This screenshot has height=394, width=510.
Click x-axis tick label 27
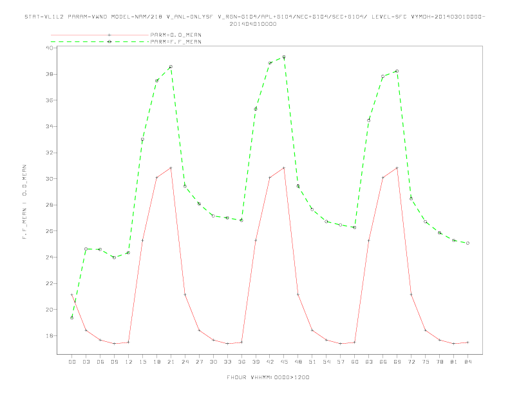coord(199,362)
